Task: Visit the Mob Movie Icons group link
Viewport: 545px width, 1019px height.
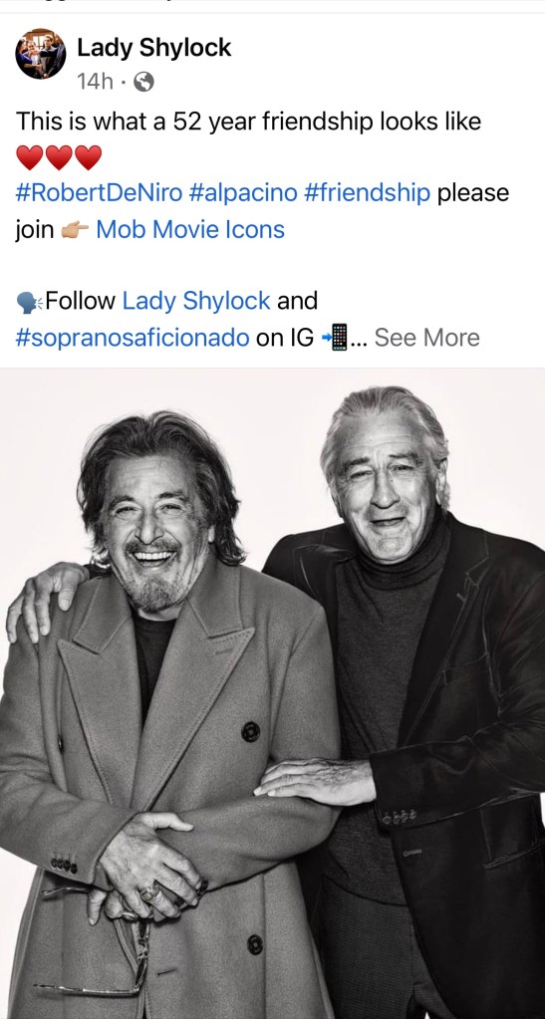Action: point(190,229)
